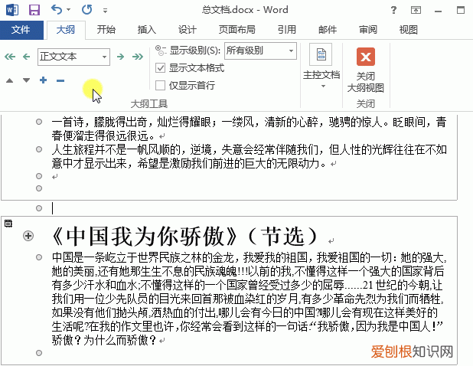Uncheck 显示文本格式 checkbox
Image resolution: width=473 pixels, height=366 pixels.
[x=160, y=68]
